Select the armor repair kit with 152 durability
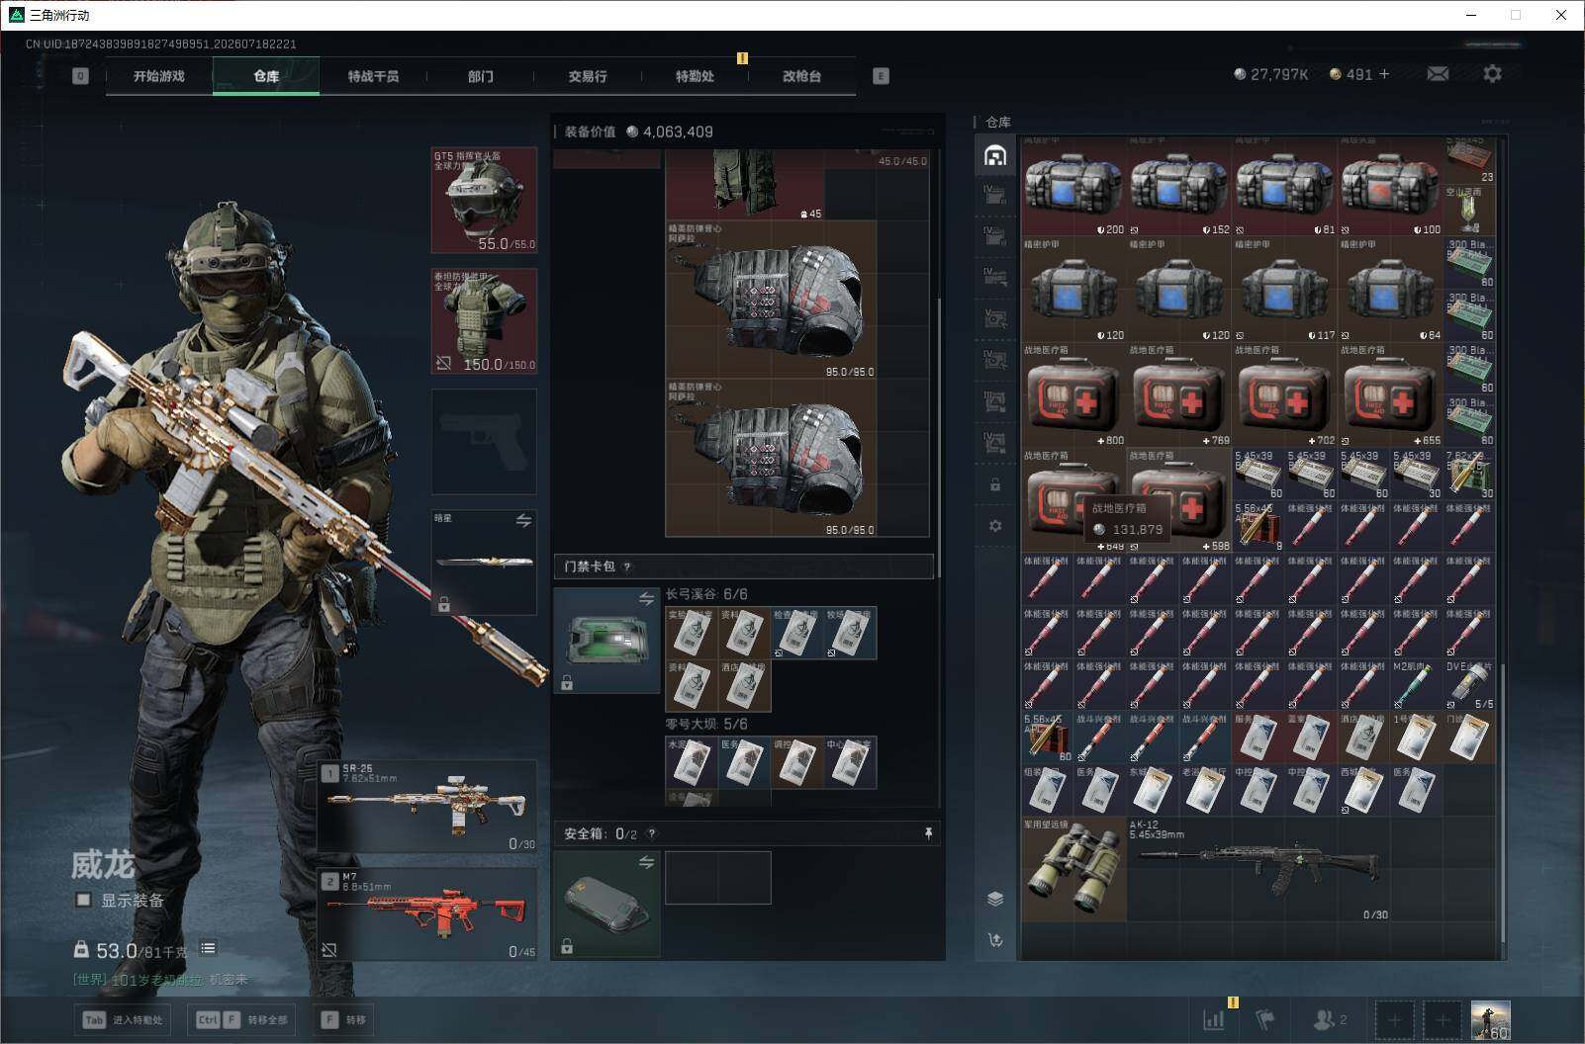The width and height of the screenshot is (1585, 1044). coord(1179,185)
